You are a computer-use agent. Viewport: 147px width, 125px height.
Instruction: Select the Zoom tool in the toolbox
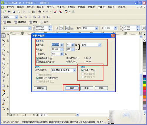tap(4, 49)
